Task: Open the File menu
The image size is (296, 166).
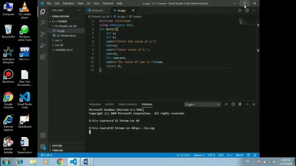Action: tap(49, 3)
